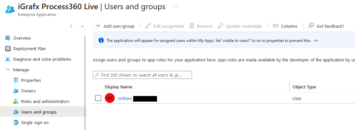
Task: Click the Diagnose wrench icon
Action: tap(8, 59)
